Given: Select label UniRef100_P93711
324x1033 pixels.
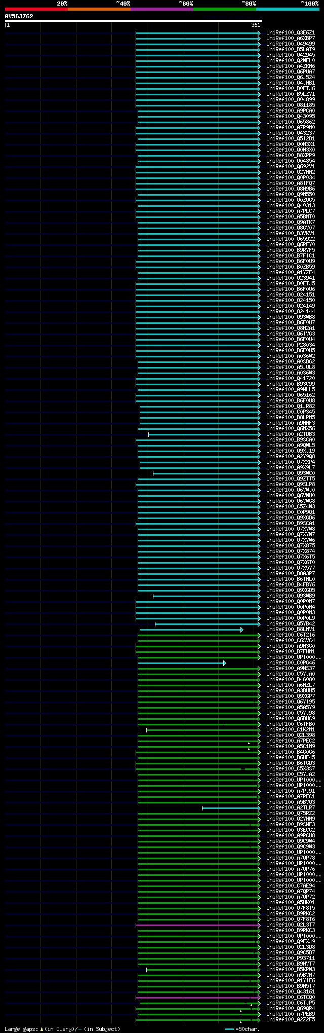Looking at the screenshot, I should 291,958.
